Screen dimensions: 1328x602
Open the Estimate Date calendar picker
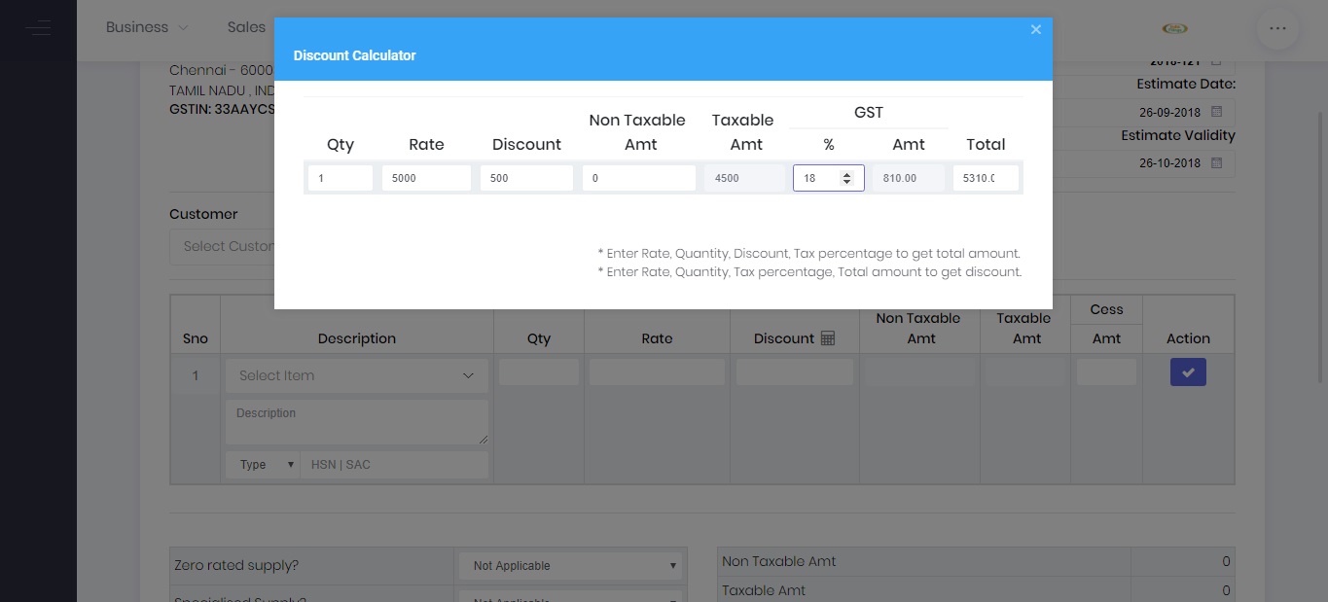pos(1216,111)
